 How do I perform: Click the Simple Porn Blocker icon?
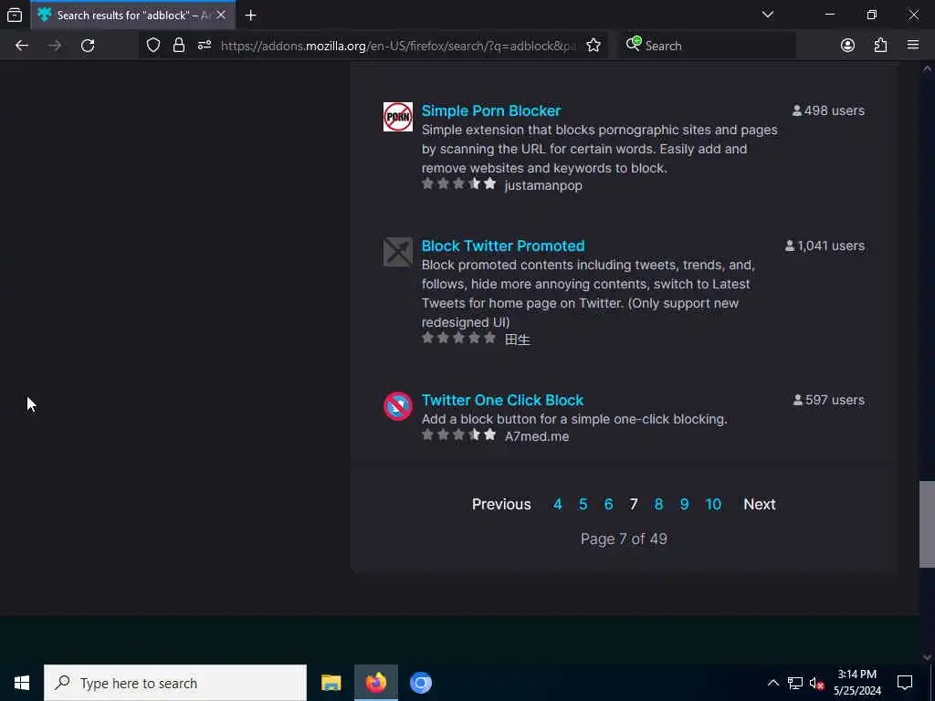pyautogui.click(x=398, y=117)
